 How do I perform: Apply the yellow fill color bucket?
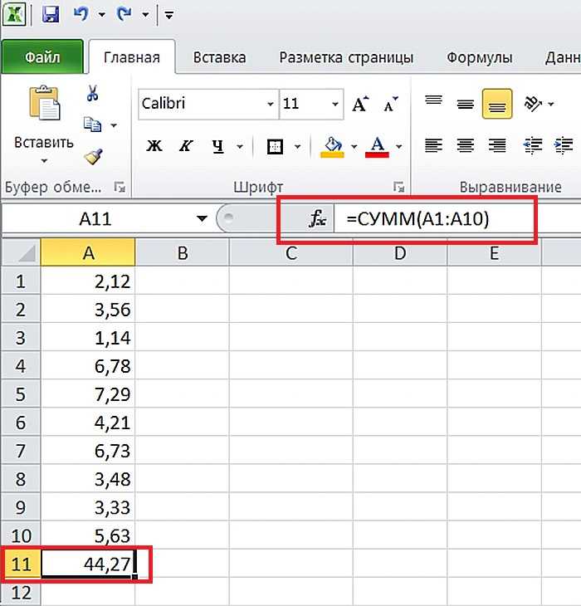(332, 147)
